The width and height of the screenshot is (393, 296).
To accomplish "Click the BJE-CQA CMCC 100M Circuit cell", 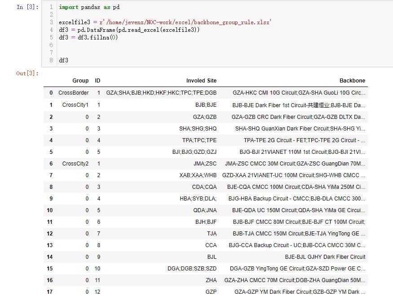I will pos(296,187).
